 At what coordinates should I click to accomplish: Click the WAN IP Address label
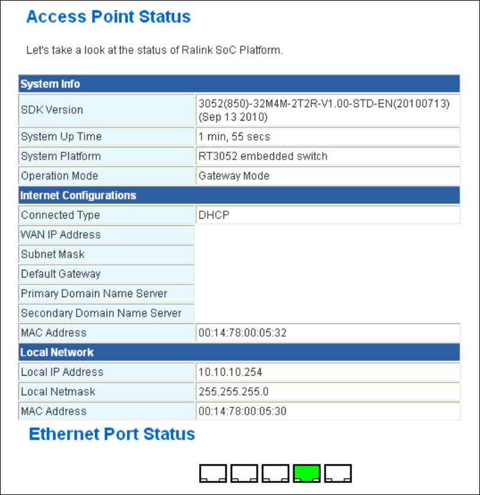click(61, 234)
